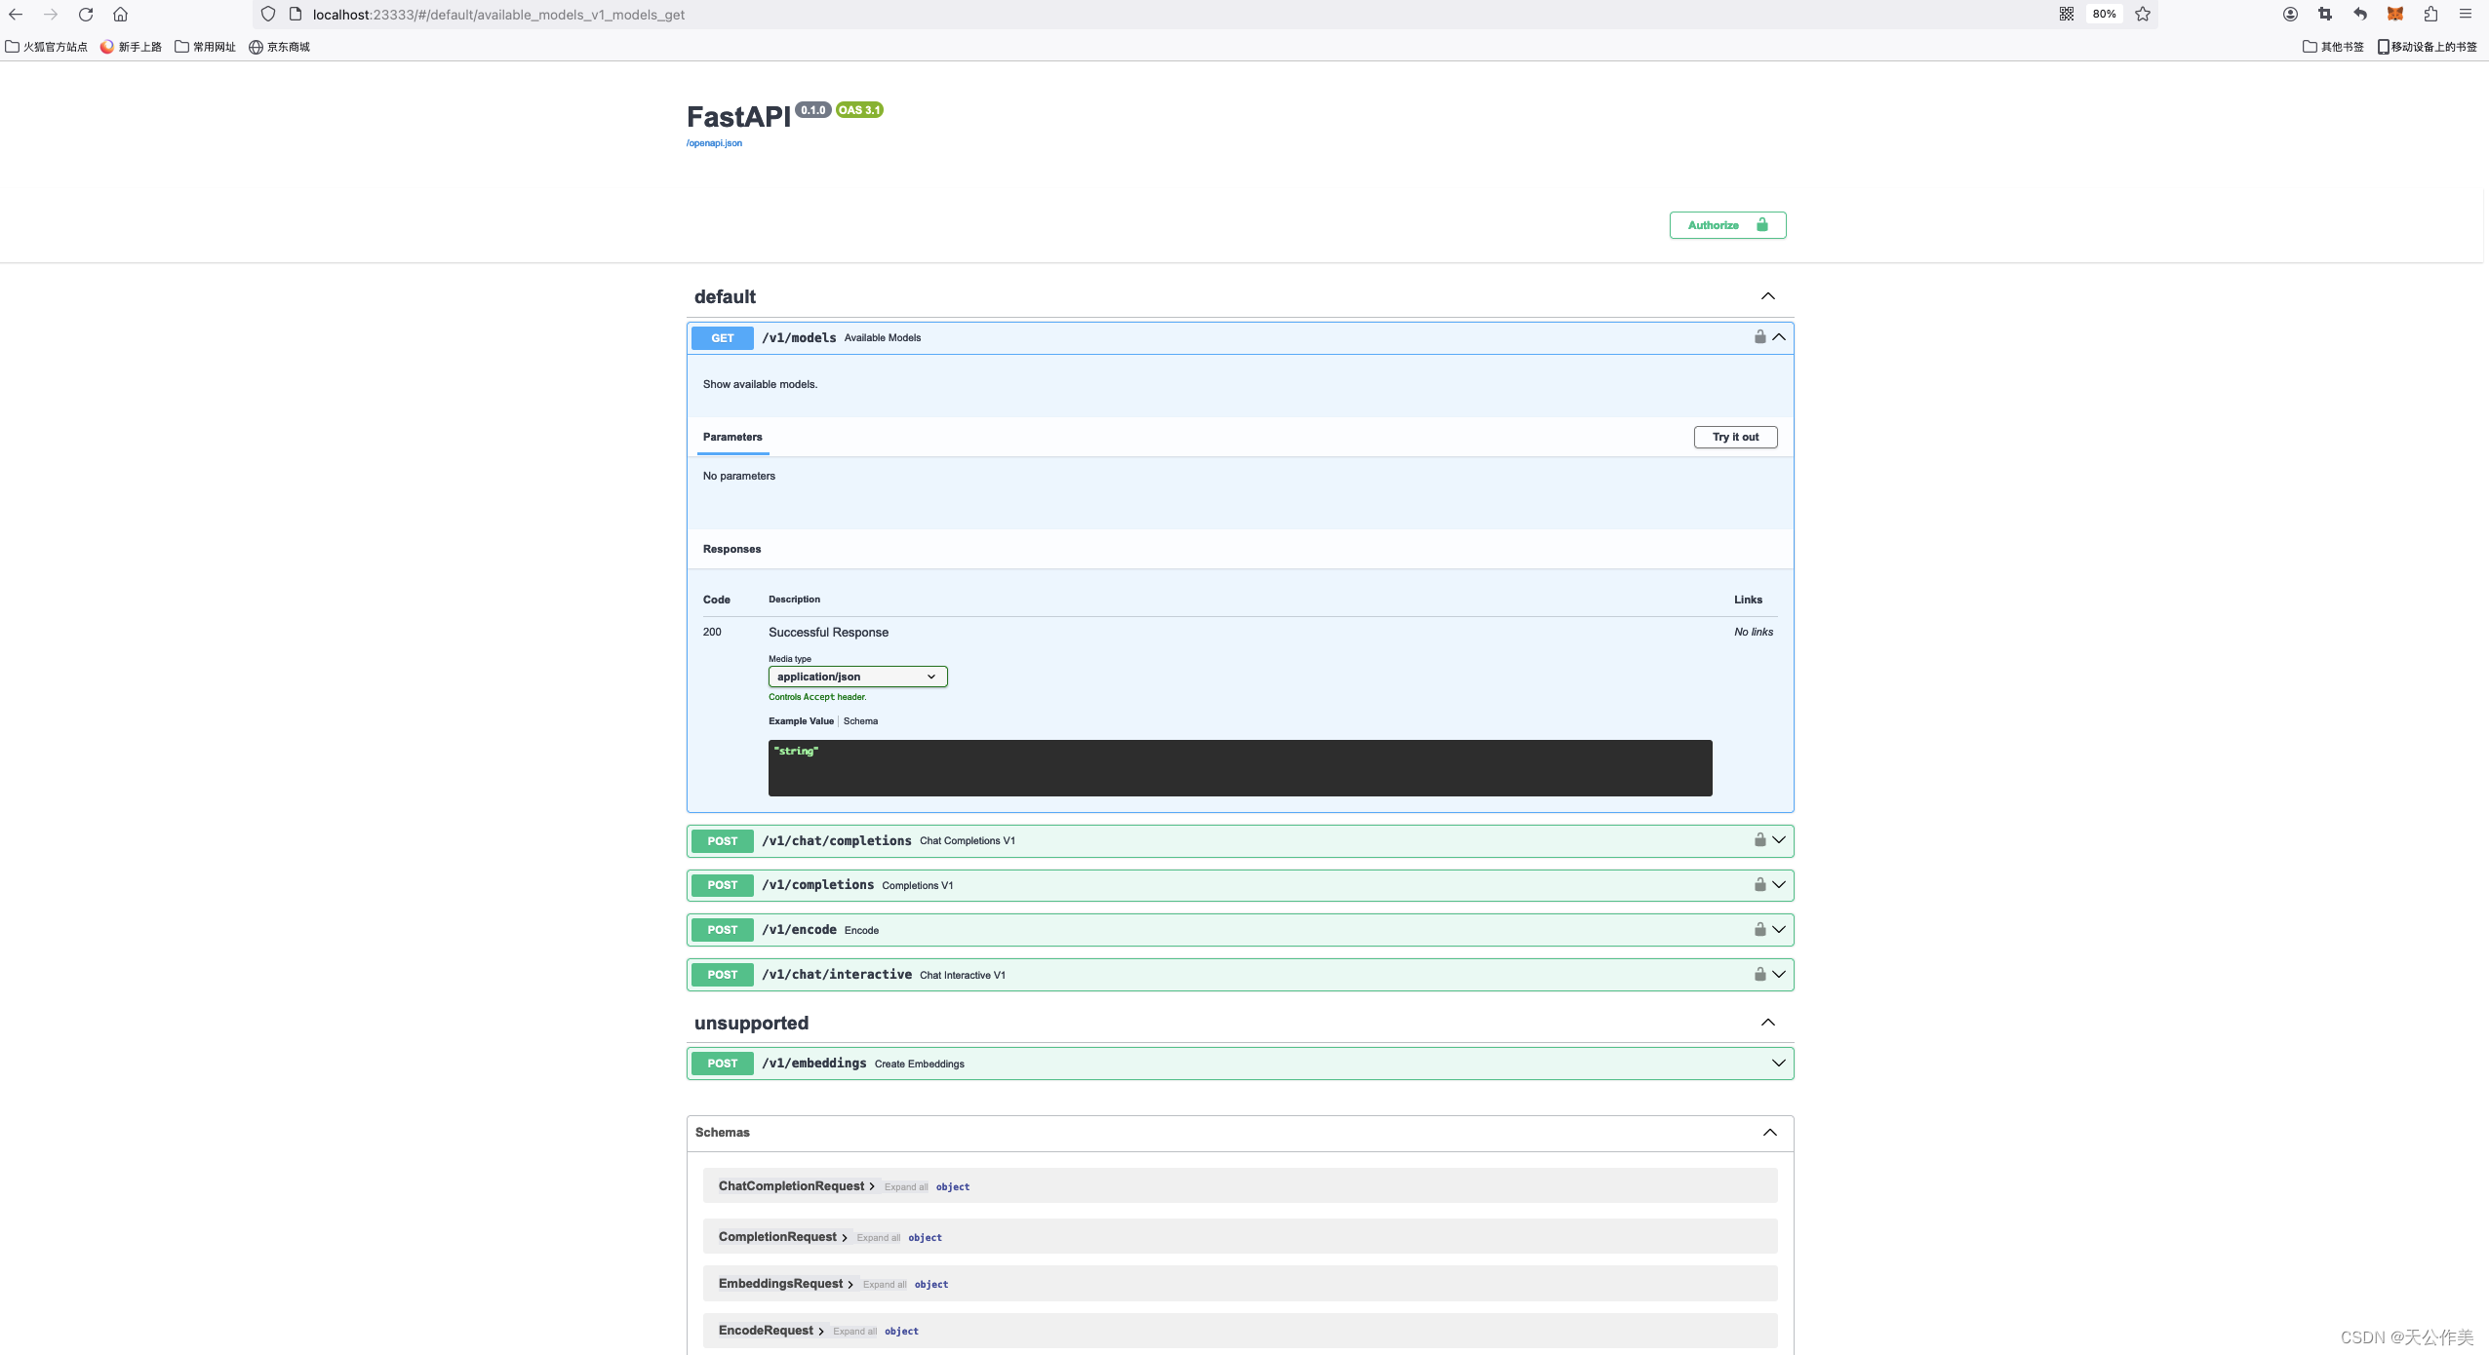Image resolution: width=2489 pixels, height=1355 pixels.
Task: Open the Firefox hamburger menu
Action: pyautogui.click(x=2466, y=14)
